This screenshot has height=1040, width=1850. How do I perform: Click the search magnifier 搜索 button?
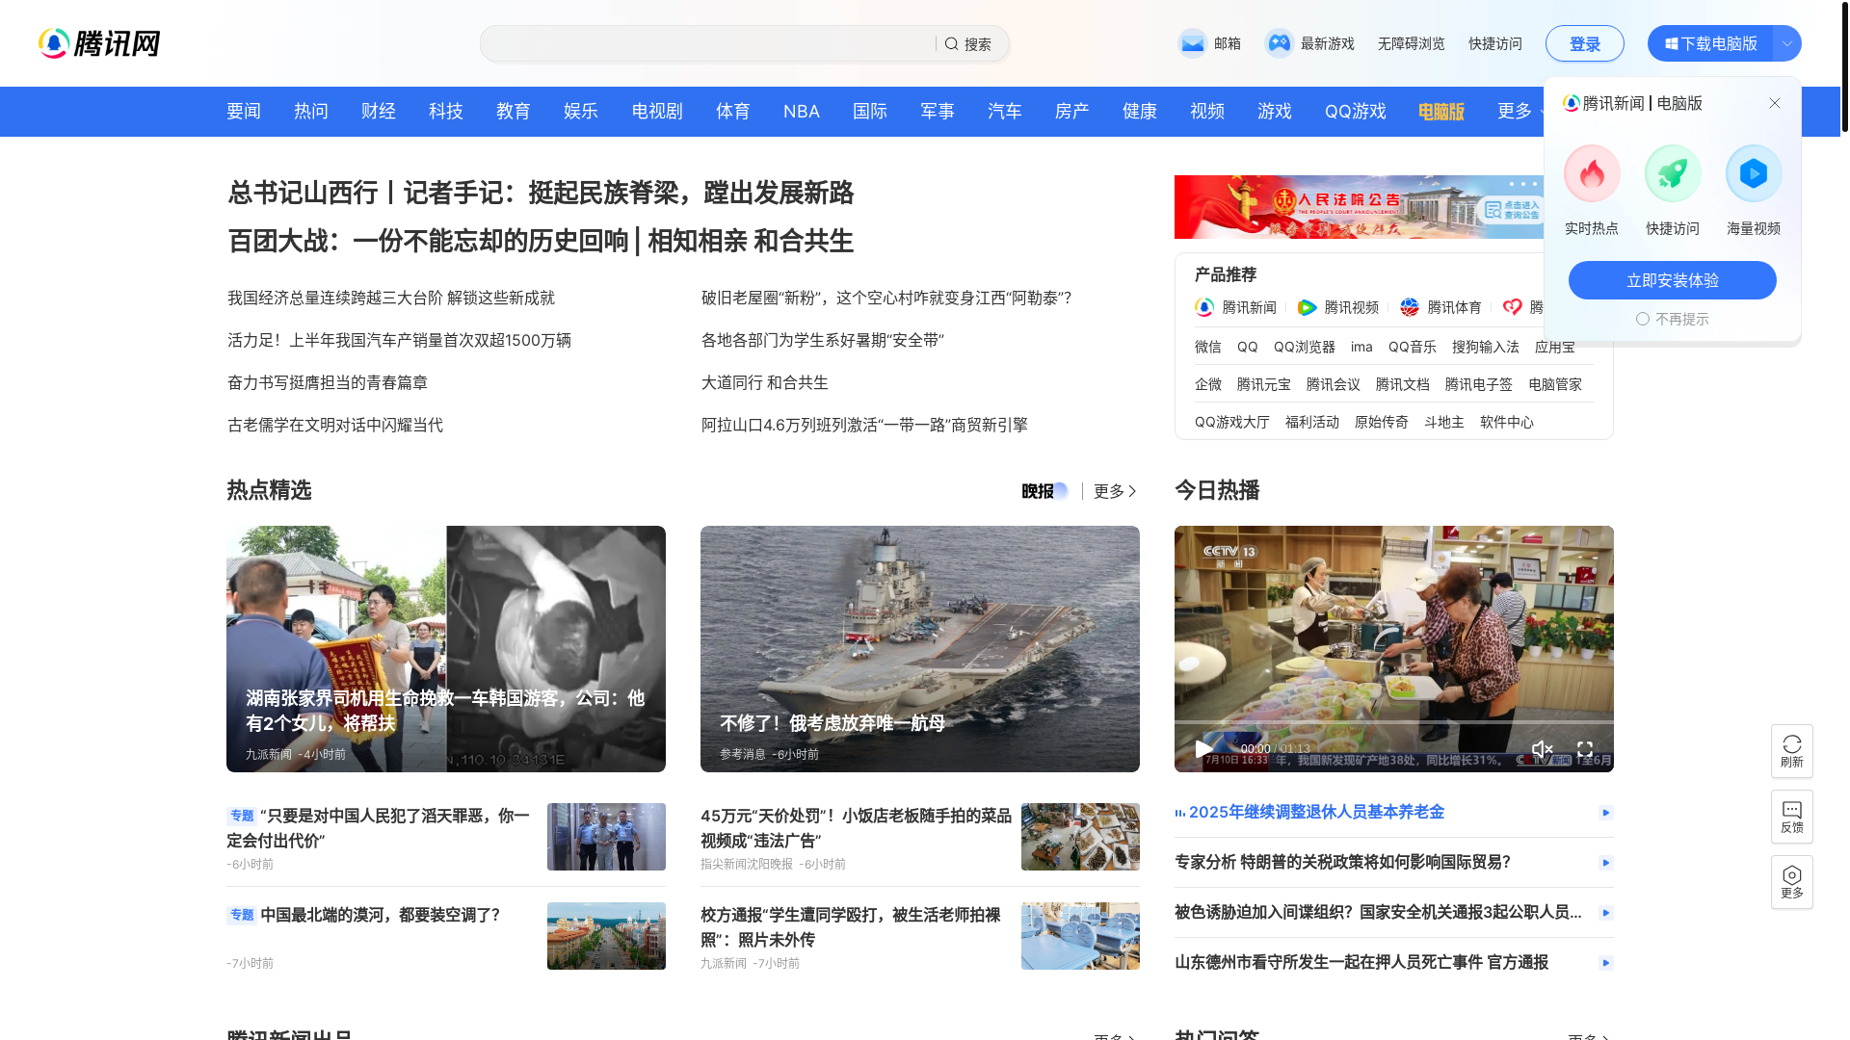pos(967,44)
